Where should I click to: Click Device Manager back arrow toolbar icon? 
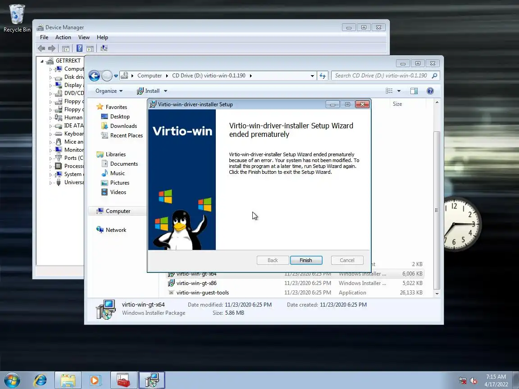pos(41,48)
